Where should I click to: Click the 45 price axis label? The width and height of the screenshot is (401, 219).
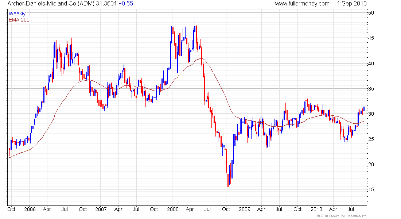pos(371,38)
